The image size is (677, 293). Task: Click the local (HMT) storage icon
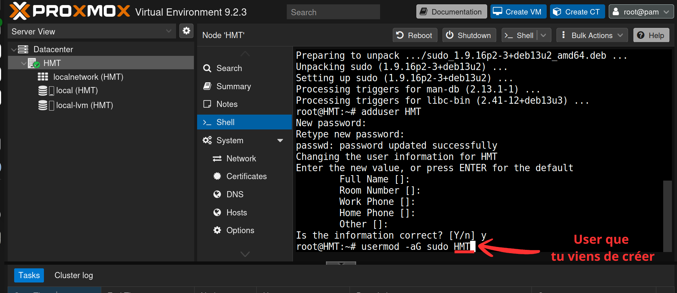[x=43, y=90]
